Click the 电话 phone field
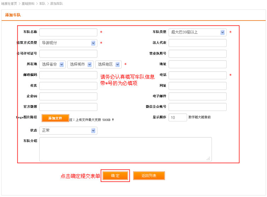This screenshot has width=267, height=197. 197,75
